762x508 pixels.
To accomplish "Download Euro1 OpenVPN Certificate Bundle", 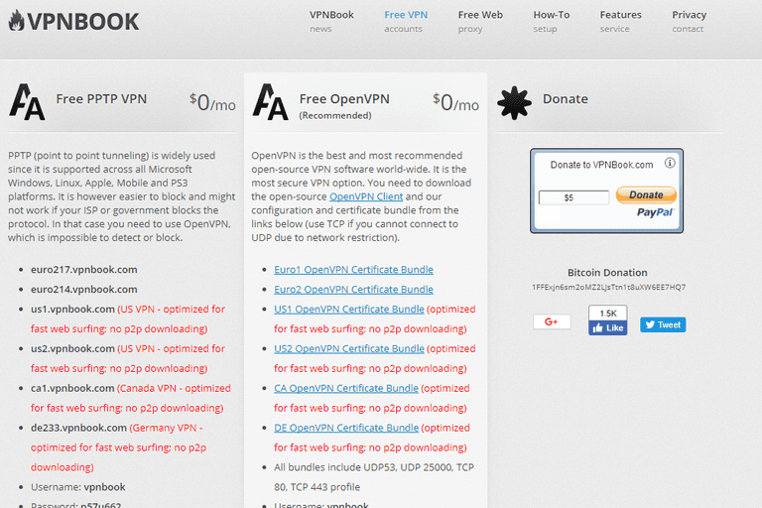I will tap(353, 269).
